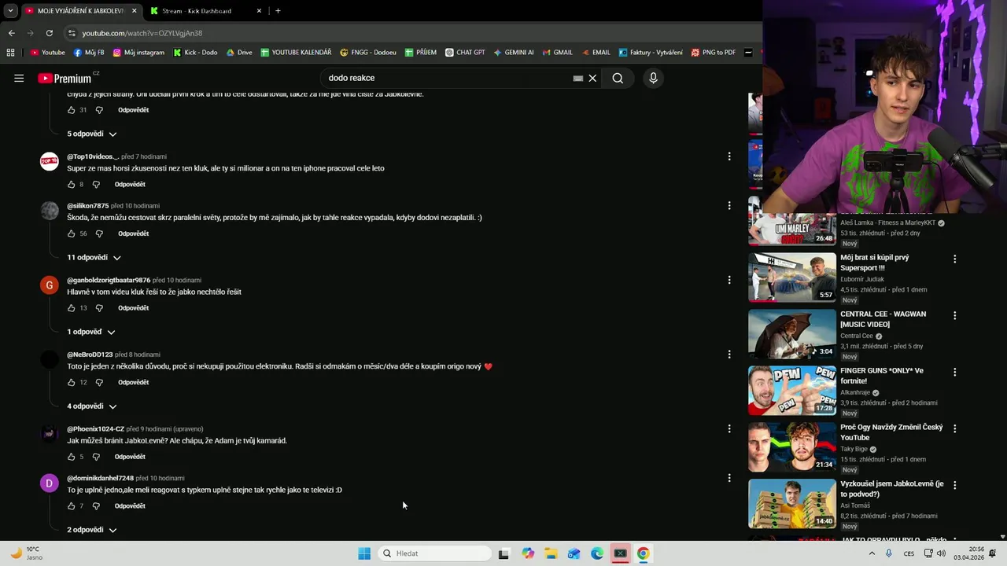The height and width of the screenshot is (566, 1007).
Task: Dislike the comment by @ganboldzorigtbaatar9876
Action: point(99,308)
